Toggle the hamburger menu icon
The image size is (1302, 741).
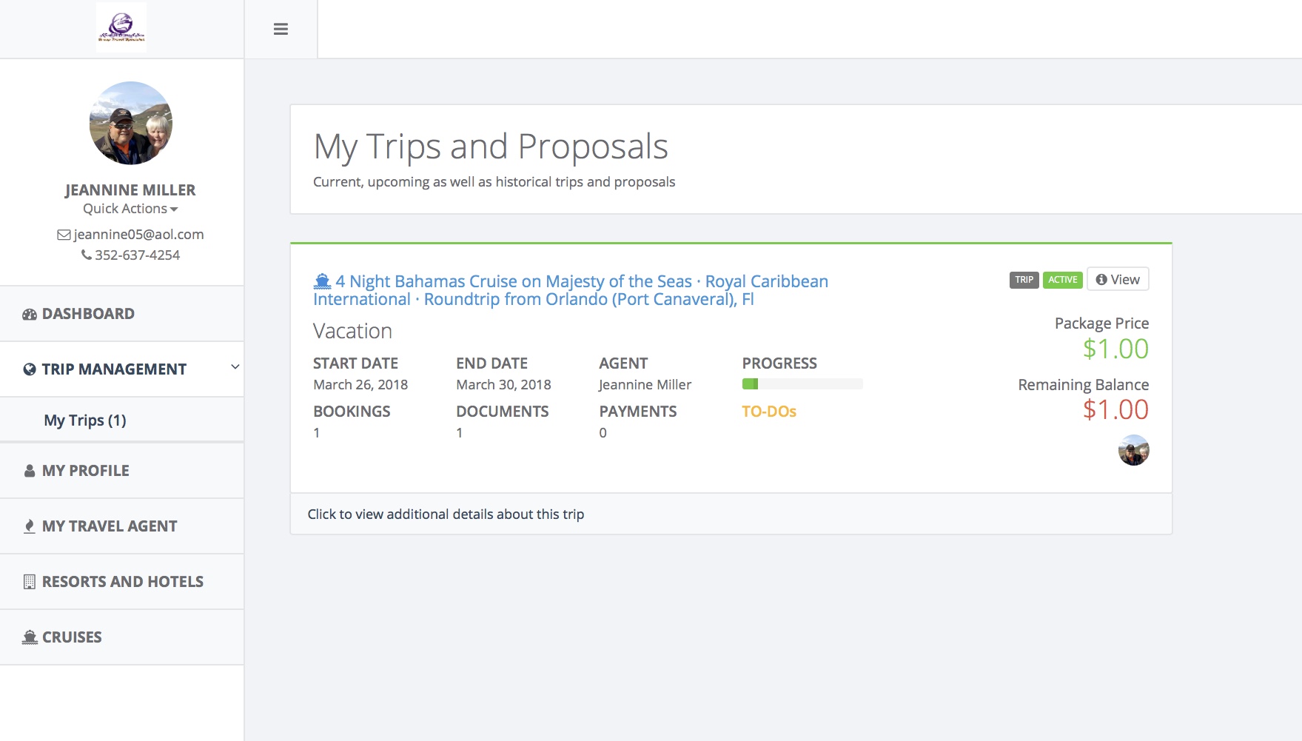pos(281,29)
